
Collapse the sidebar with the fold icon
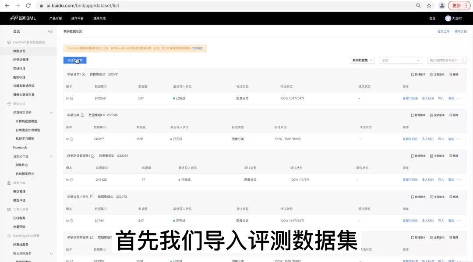pos(50,31)
